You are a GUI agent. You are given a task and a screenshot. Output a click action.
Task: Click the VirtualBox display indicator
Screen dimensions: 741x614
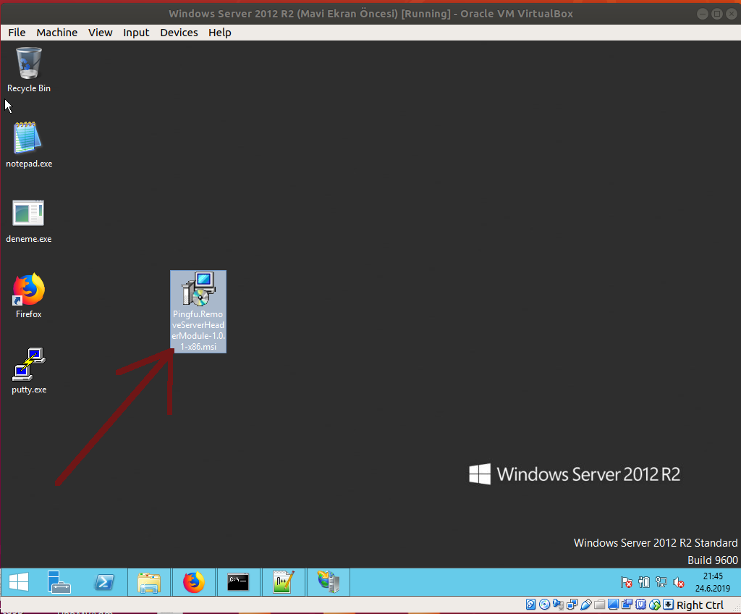coord(614,605)
